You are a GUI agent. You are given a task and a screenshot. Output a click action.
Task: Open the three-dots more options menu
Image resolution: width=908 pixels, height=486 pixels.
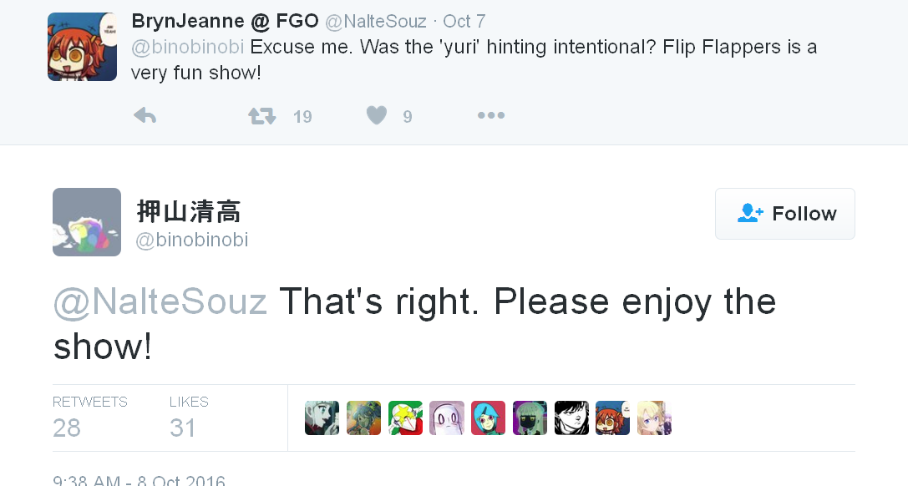(490, 116)
